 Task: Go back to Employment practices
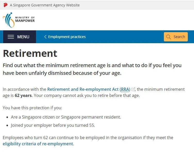tap(67, 37)
